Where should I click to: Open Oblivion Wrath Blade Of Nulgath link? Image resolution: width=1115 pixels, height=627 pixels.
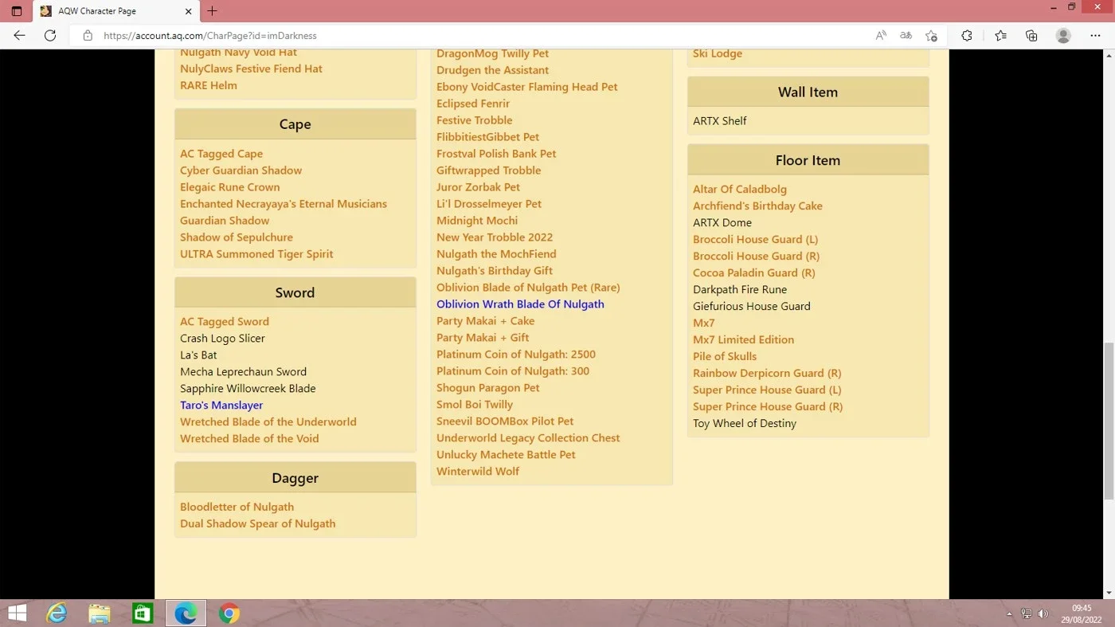520,304
